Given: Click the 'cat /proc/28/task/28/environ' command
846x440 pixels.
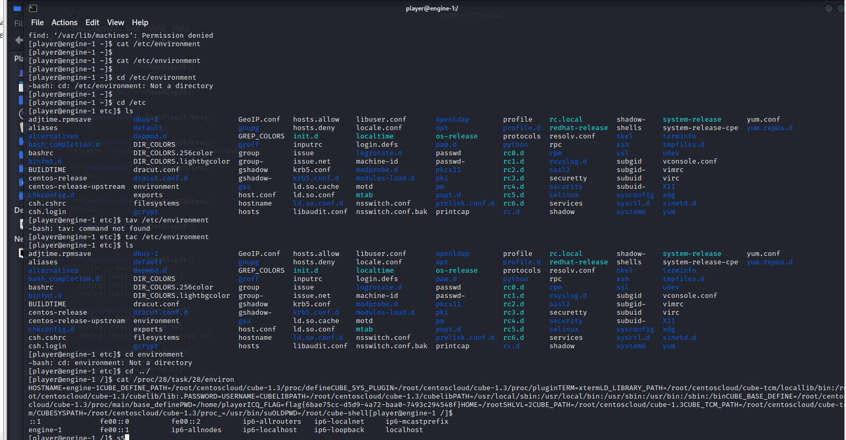Looking at the screenshot, I should point(175,380).
